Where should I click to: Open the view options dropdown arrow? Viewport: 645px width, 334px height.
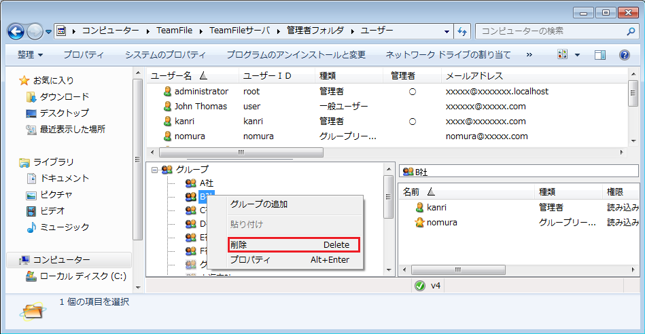coord(578,55)
